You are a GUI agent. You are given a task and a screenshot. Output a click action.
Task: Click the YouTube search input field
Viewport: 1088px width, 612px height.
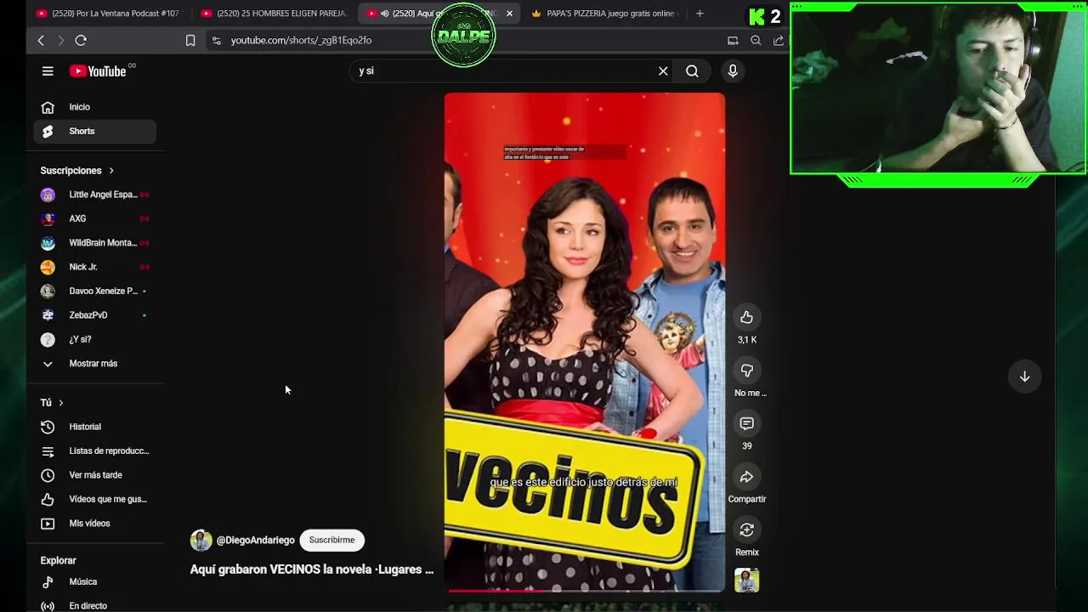click(x=506, y=71)
